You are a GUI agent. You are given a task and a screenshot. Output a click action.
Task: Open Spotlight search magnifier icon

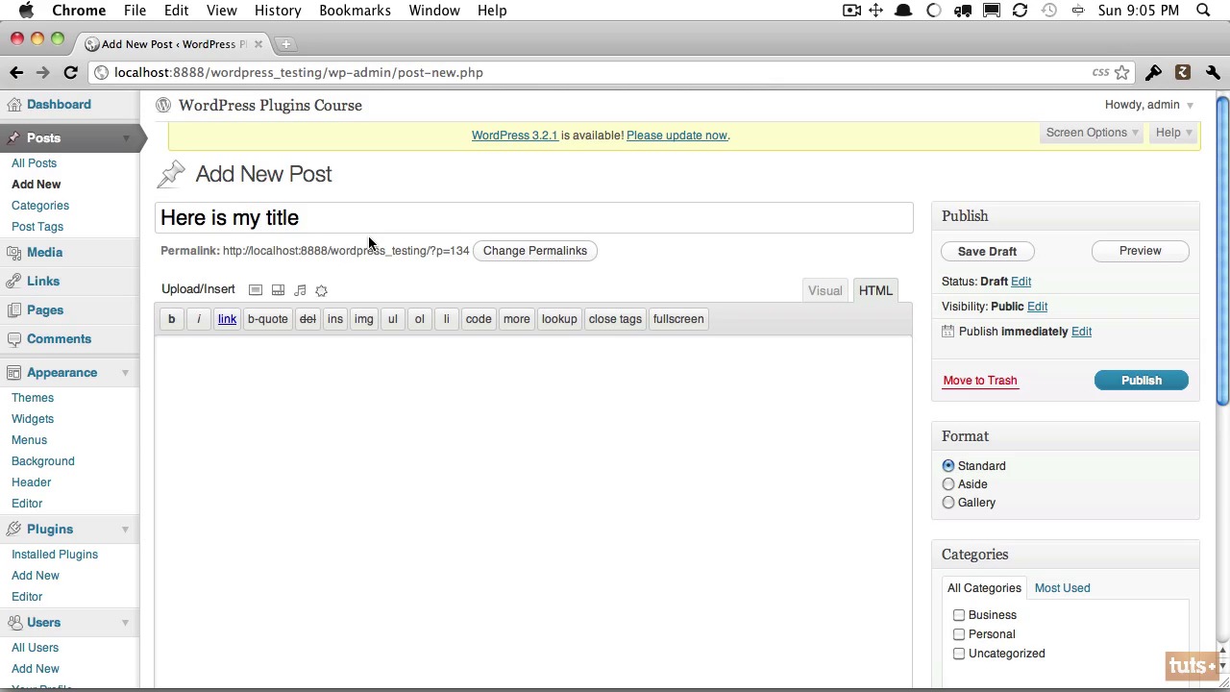pyautogui.click(x=1203, y=11)
